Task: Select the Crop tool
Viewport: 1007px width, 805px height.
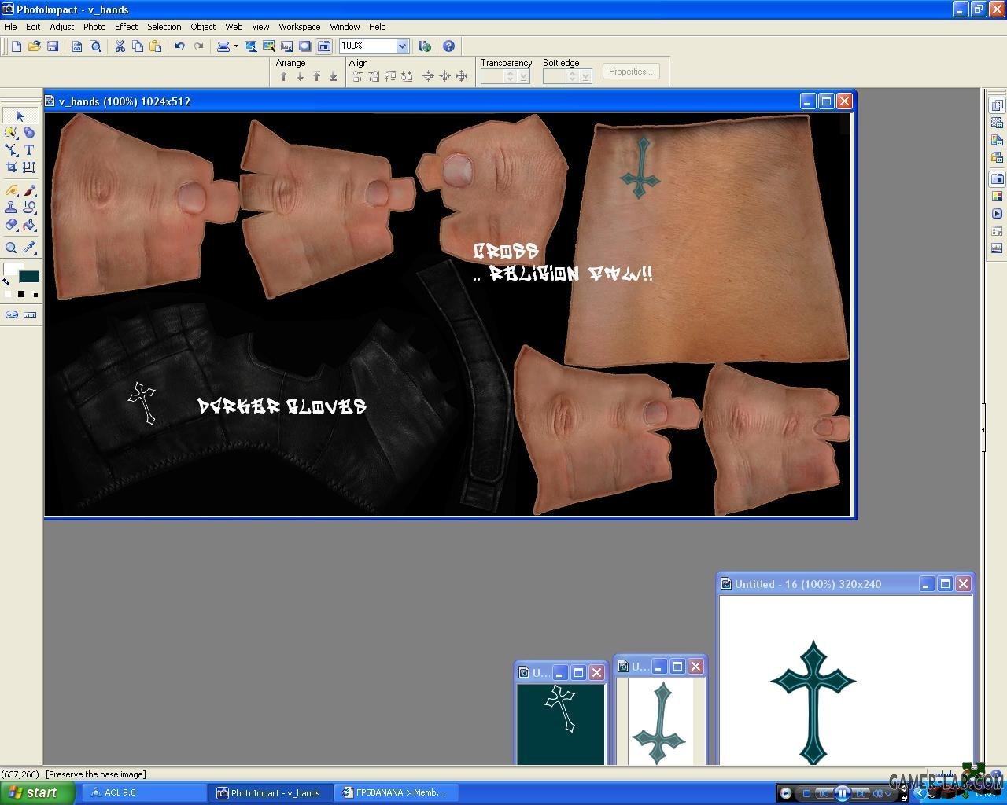Action: click(x=11, y=167)
